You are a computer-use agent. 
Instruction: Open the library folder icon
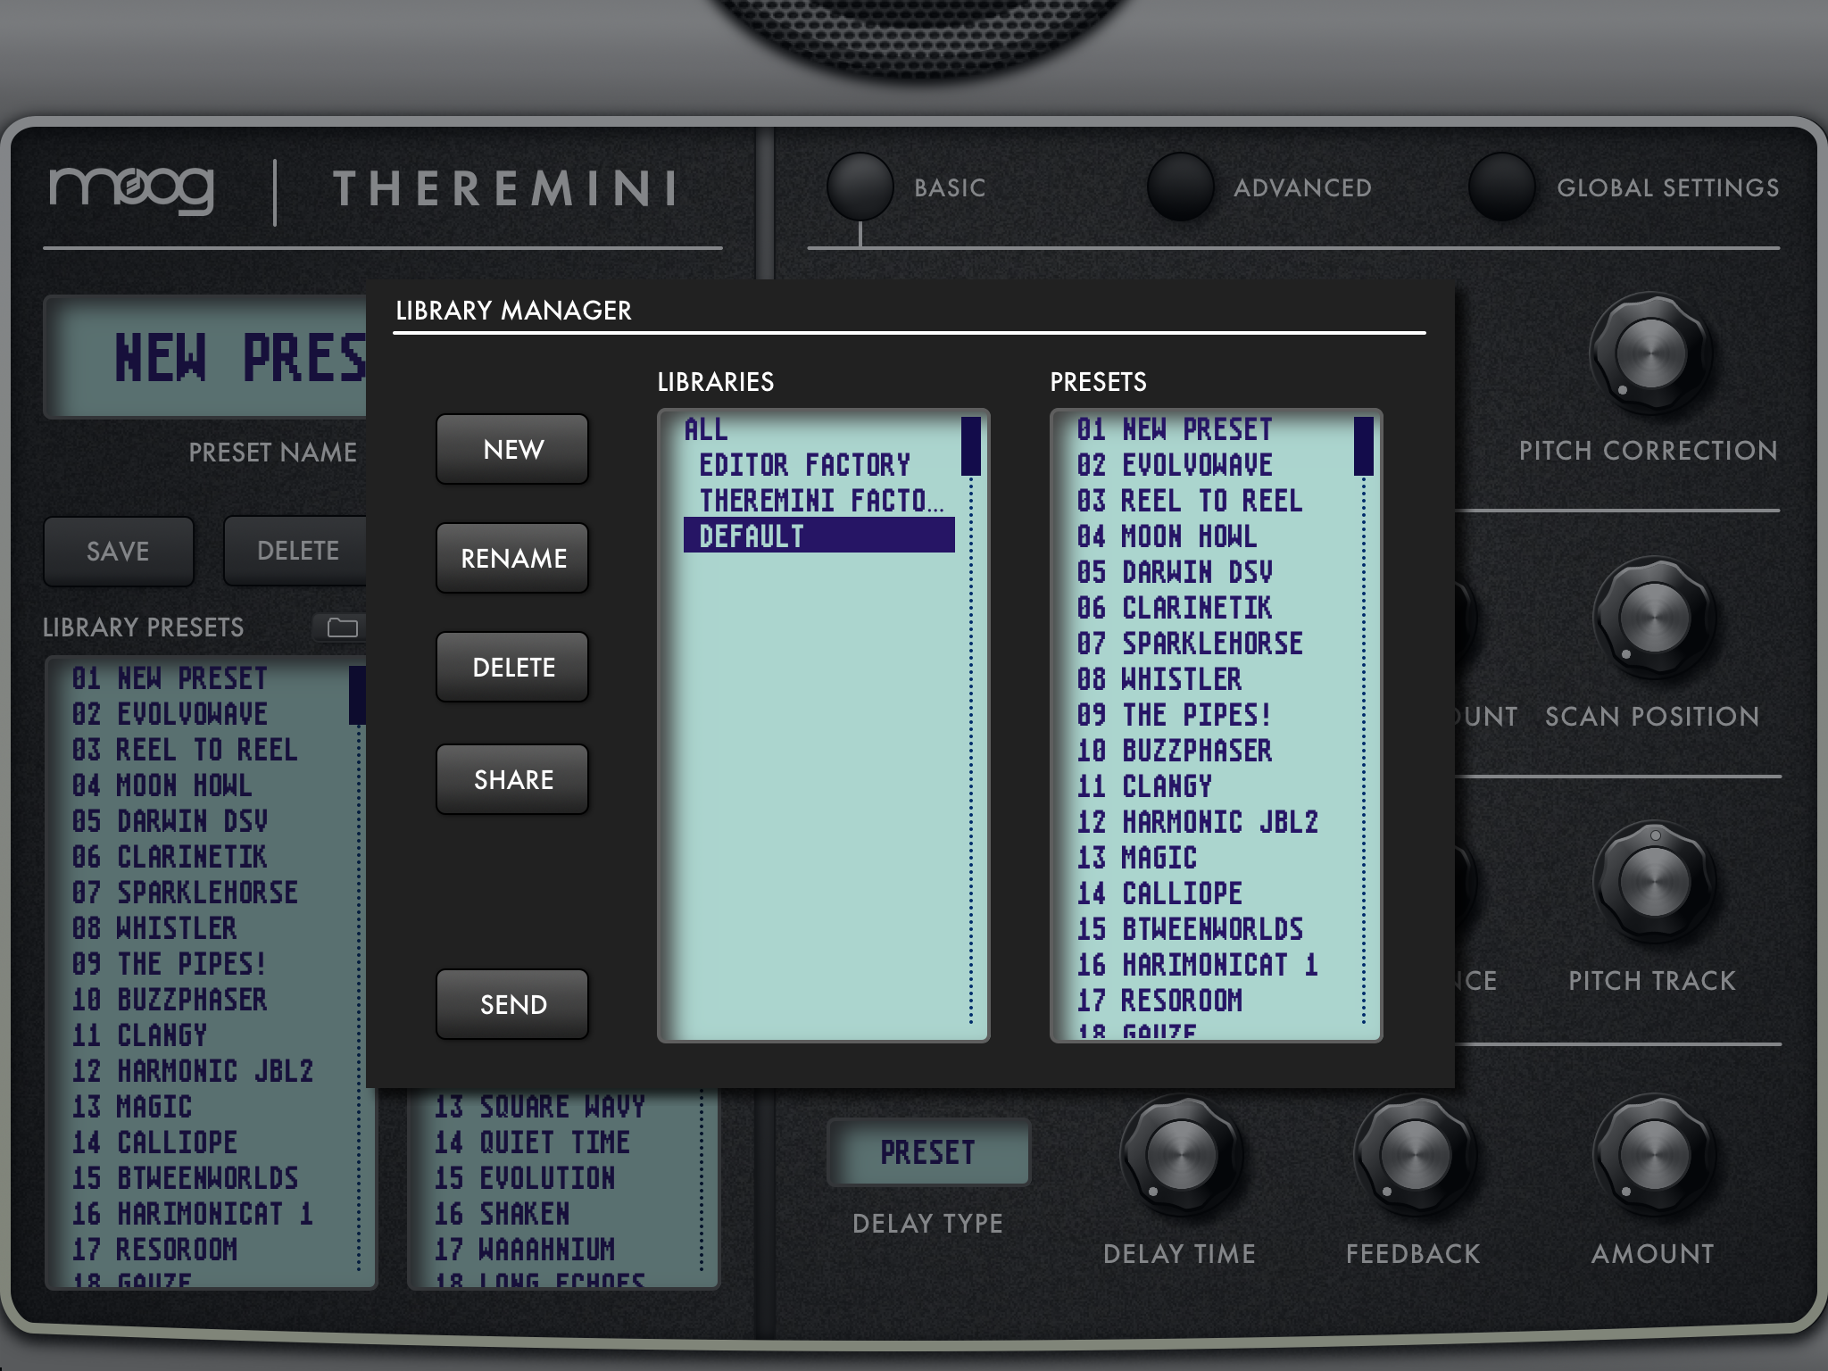[x=342, y=627]
